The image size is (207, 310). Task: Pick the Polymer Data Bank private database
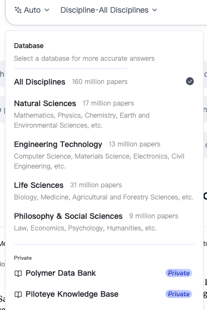104,273
